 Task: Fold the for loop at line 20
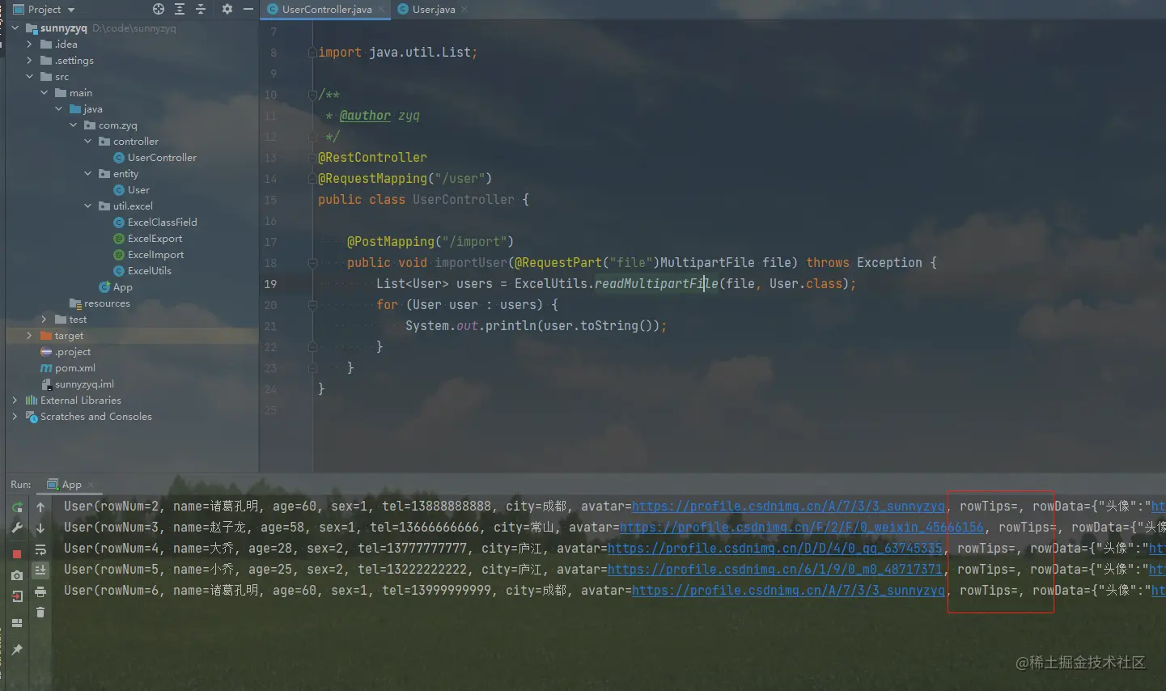312,305
